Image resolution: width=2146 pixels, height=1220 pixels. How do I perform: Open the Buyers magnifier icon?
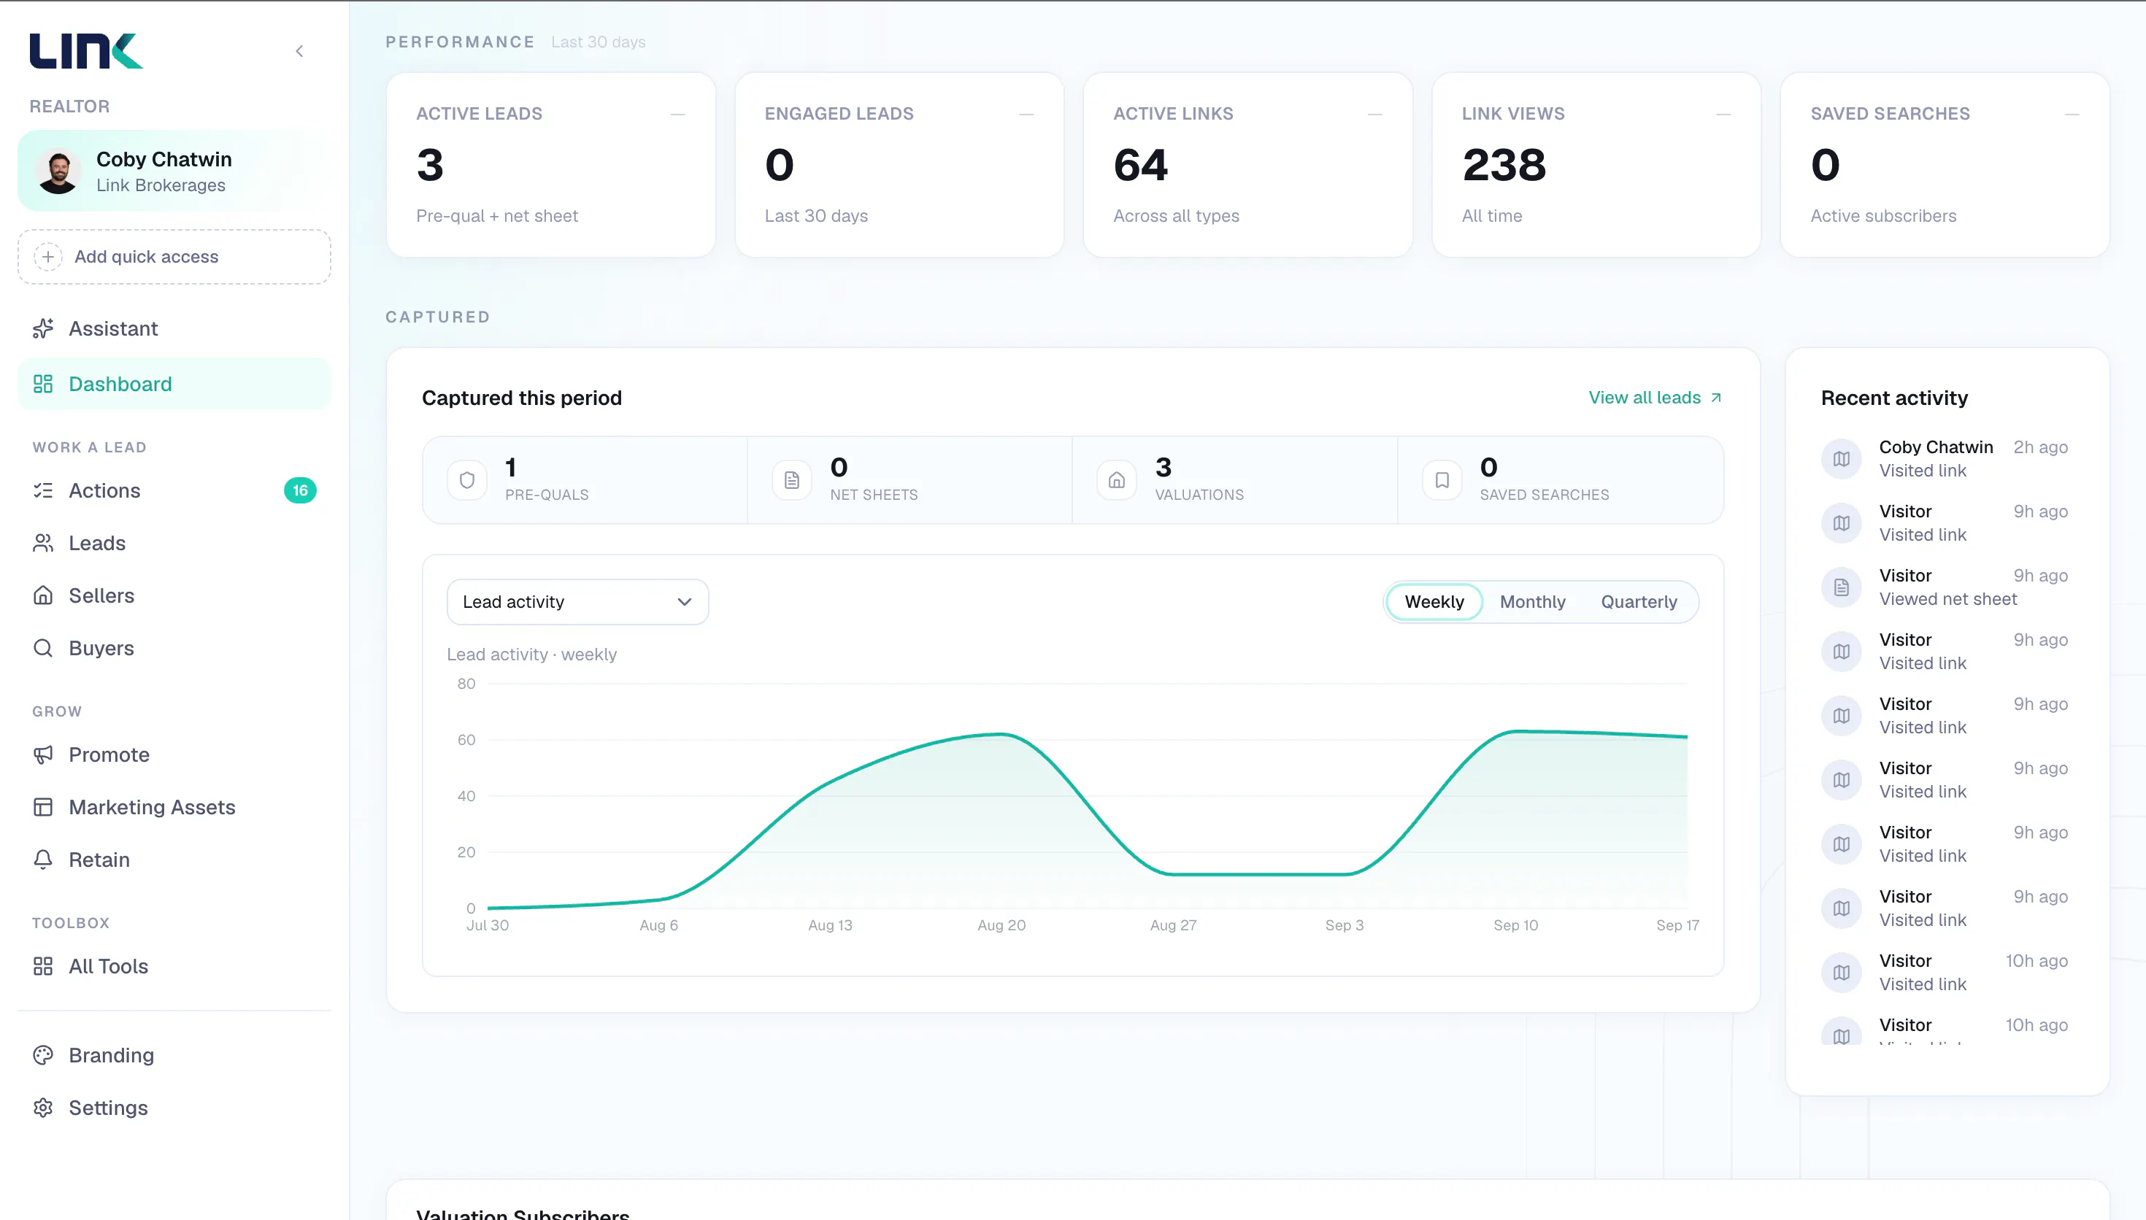43,648
